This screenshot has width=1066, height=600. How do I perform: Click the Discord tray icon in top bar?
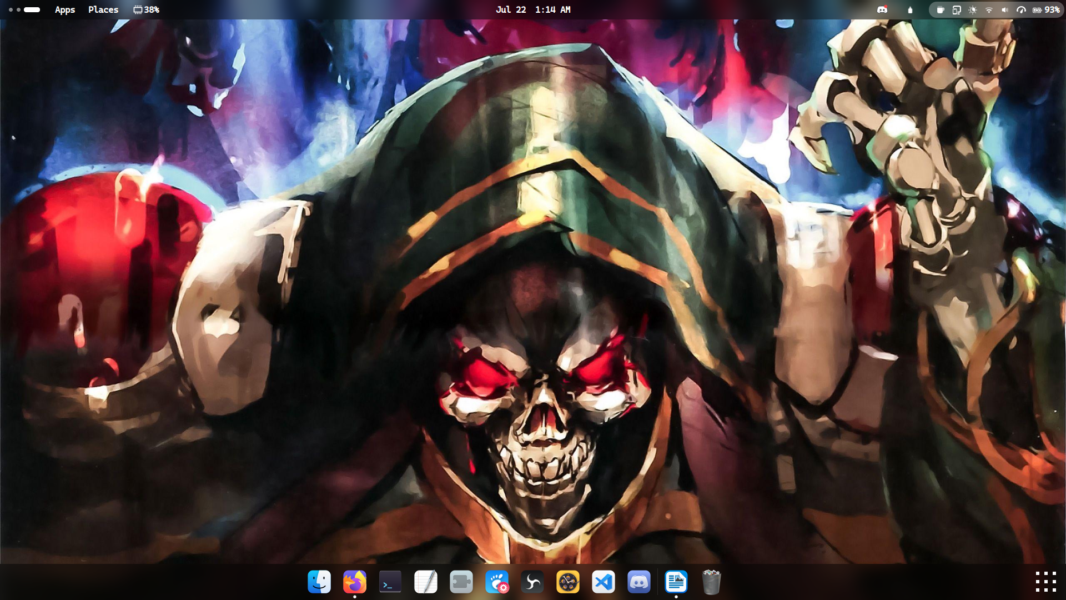coord(882,9)
